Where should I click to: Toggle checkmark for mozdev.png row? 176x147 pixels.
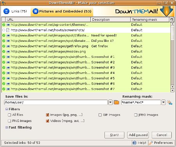point(4,52)
